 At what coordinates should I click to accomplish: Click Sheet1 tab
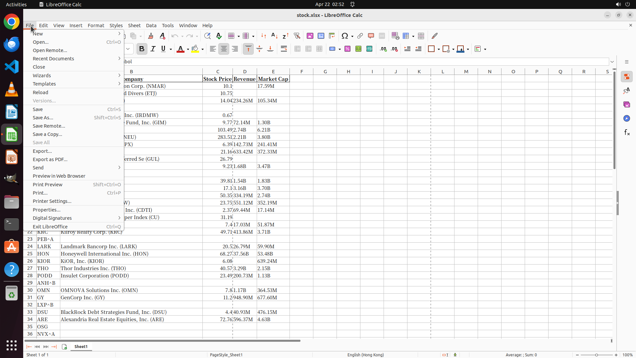coord(81,346)
